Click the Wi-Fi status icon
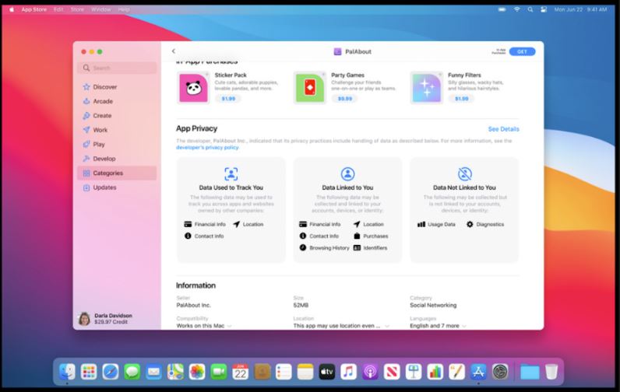This screenshot has height=392, width=620. click(x=517, y=9)
